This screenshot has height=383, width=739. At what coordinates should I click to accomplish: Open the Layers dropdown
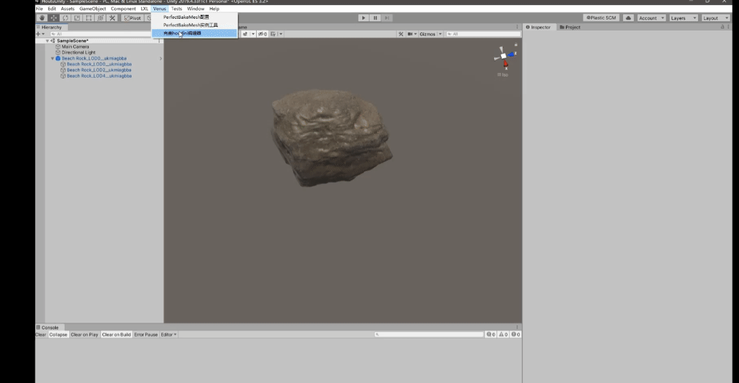click(x=683, y=18)
